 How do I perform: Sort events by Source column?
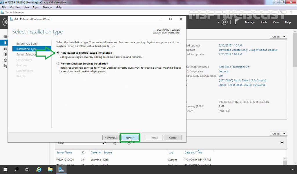[108, 153]
